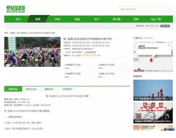The image size is (176, 138).
Task: Open the 首页 navigation item
Action: (18, 19)
